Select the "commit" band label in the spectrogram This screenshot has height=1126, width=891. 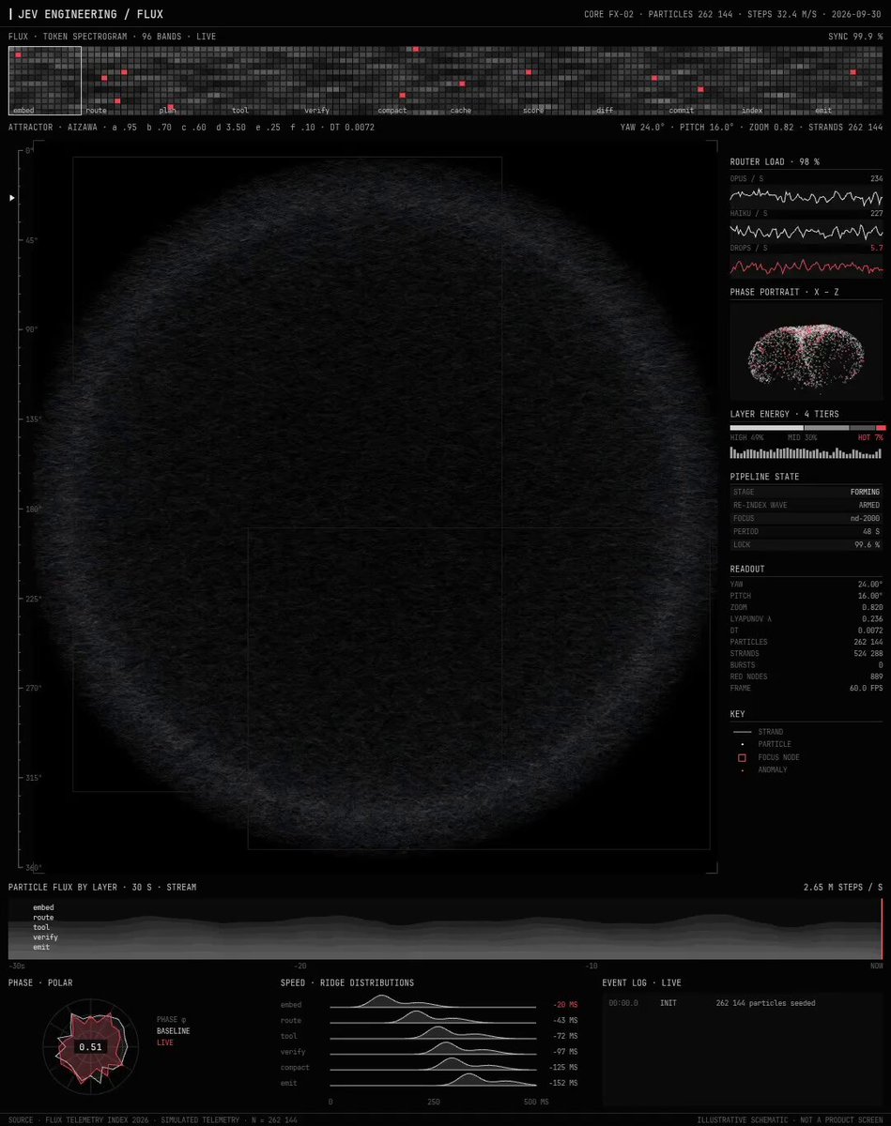pyautogui.click(x=682, y=111)
